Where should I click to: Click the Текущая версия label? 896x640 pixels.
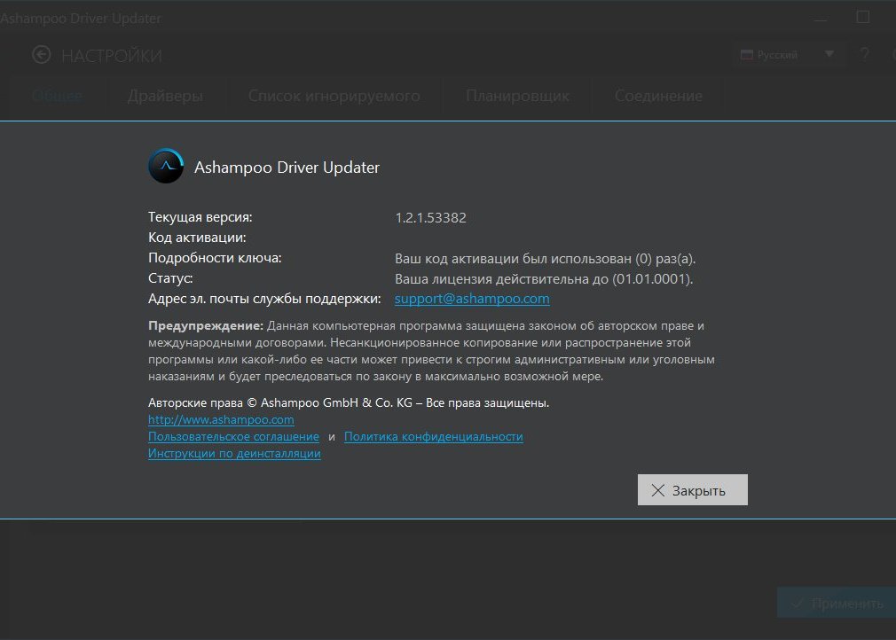pos(200,217)
